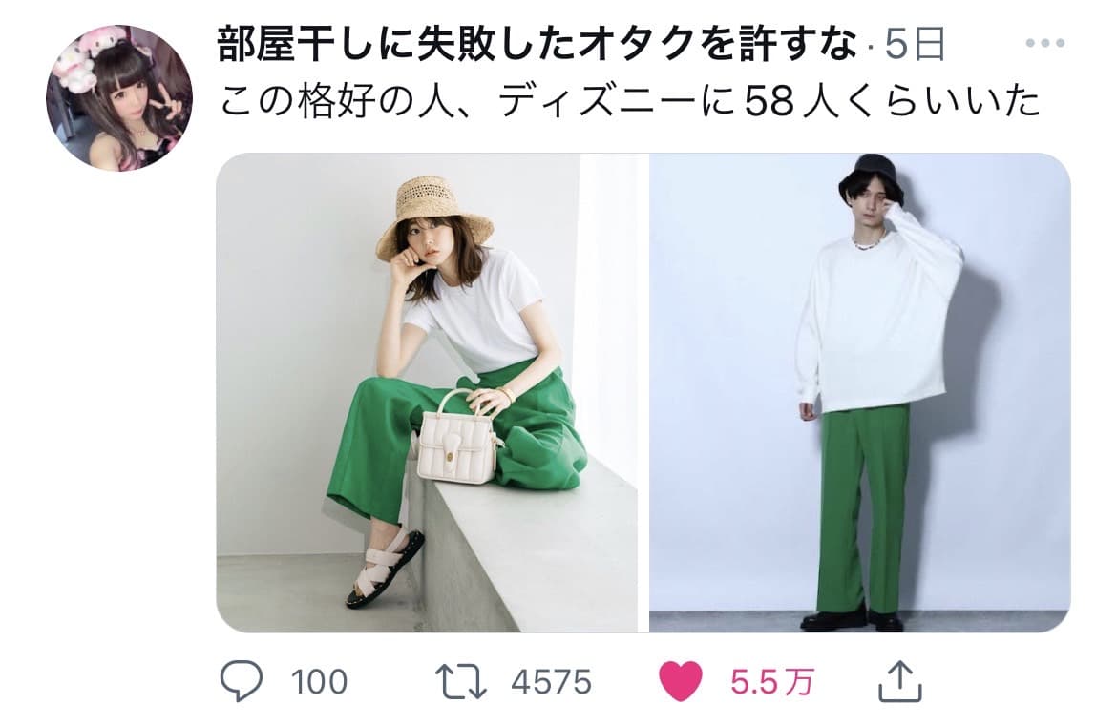Unlike the tweet via the pink heart
The image size is (1117, 725).
click(681, 681)
